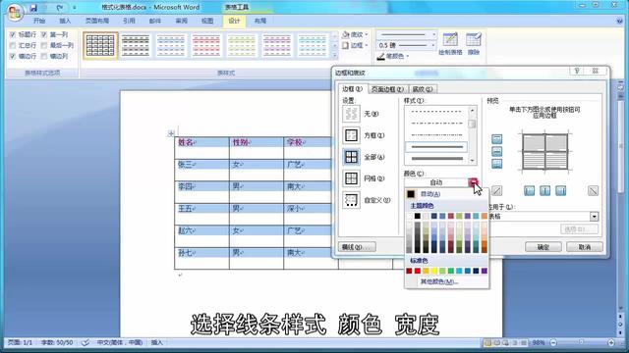Click the Redo arrow in quick access toolbar
The width and height of the screenshot is (629, 353).
60,8
